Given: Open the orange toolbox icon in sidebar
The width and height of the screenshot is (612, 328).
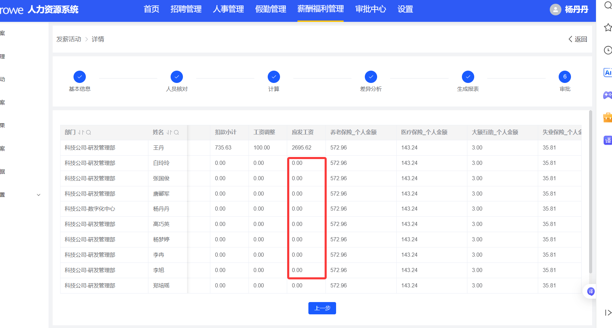Looking at the screenshot, I should coord(608,118).
